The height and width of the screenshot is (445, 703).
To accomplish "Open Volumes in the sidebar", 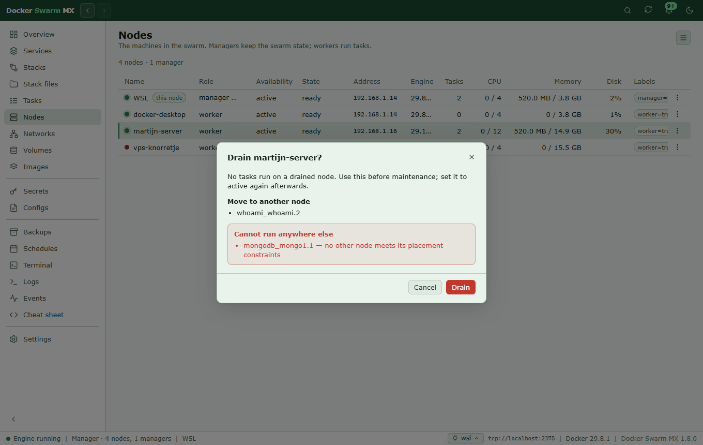I will pyautogui.click(x=53, y=150).
